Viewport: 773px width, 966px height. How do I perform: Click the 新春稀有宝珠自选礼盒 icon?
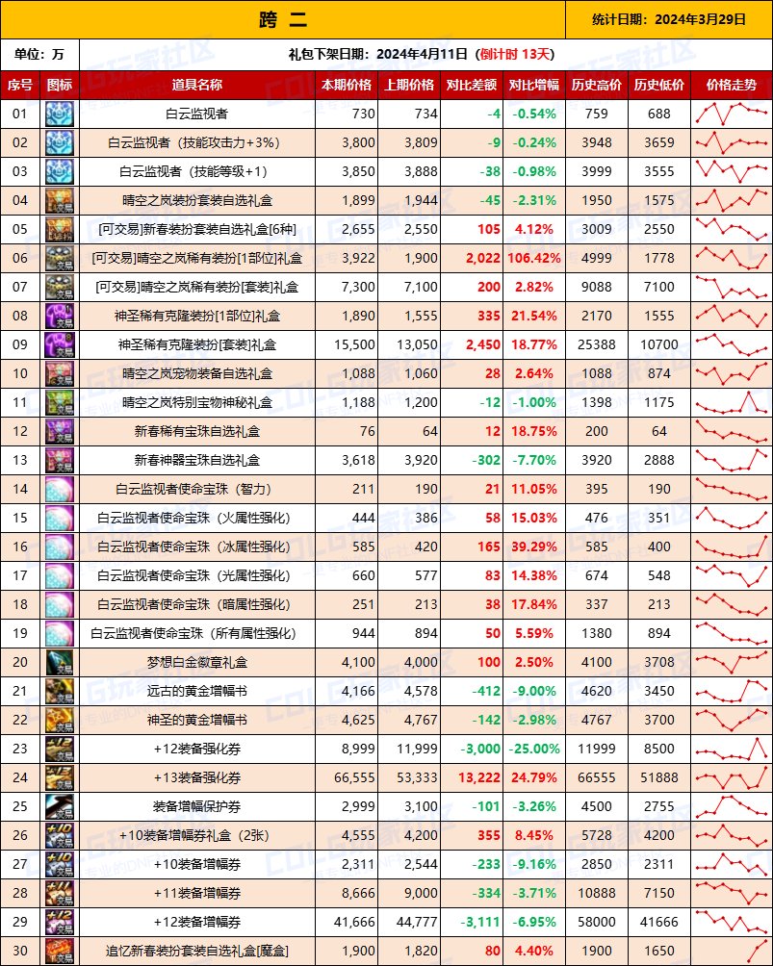pyautogui.click(x=59, y=432)
